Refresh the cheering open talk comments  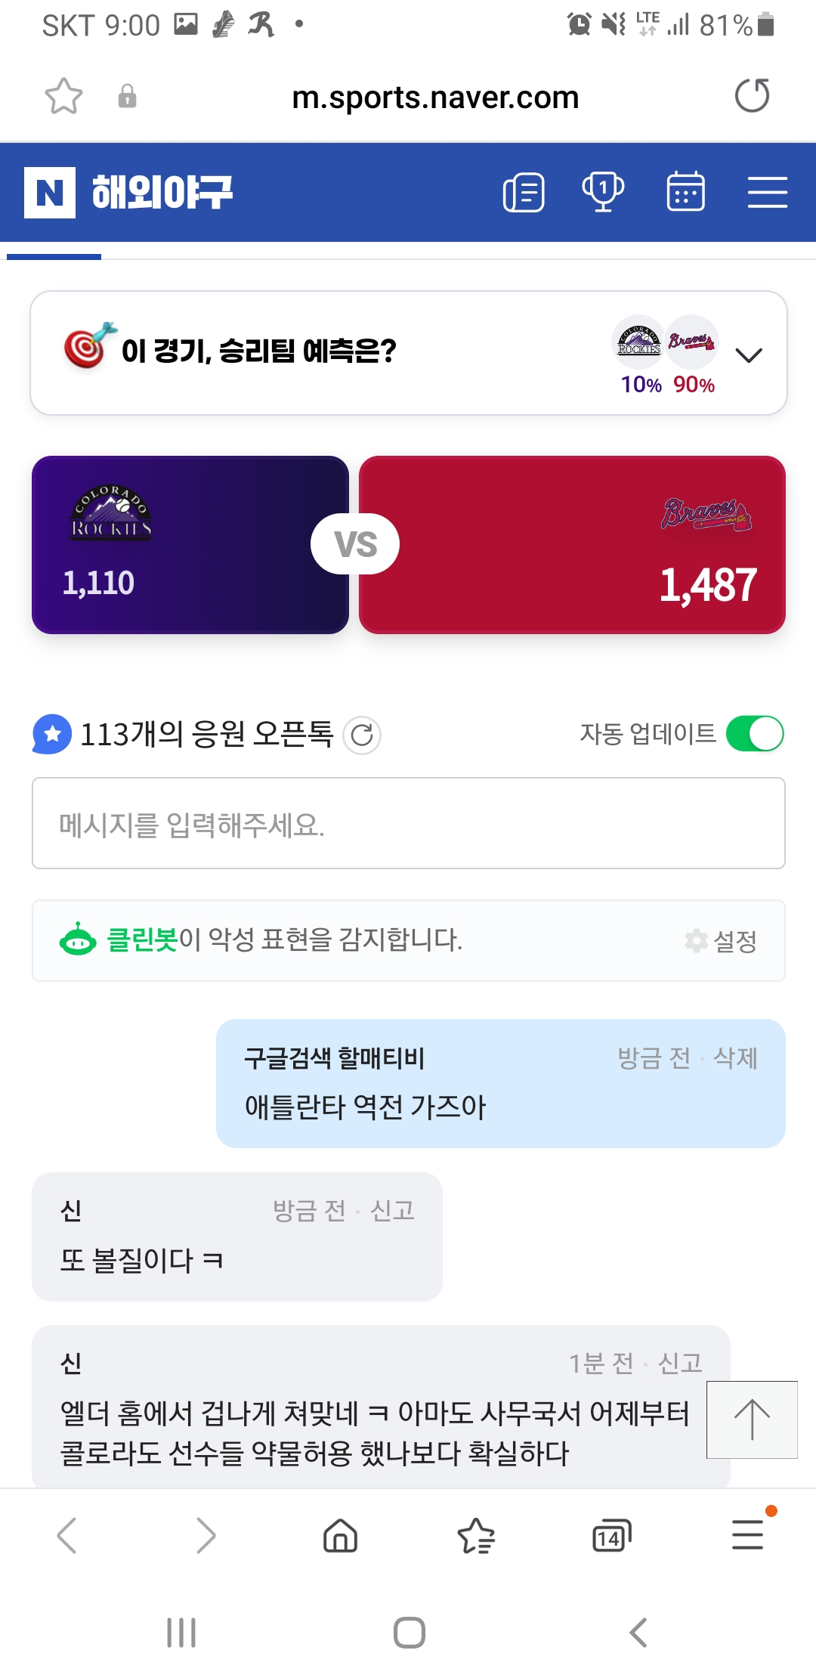[x=362, y=735]
